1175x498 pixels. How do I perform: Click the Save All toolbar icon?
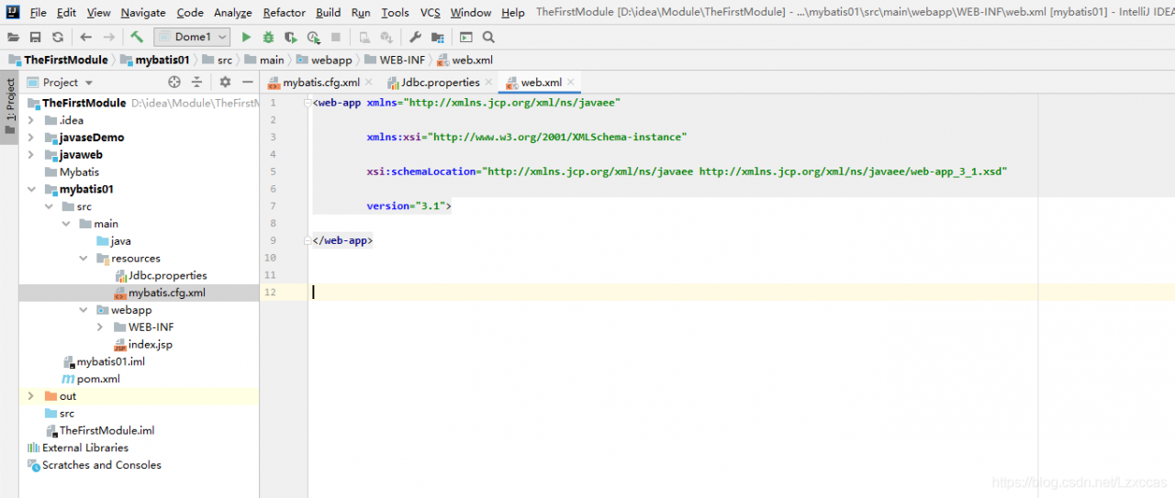point(35,38)
